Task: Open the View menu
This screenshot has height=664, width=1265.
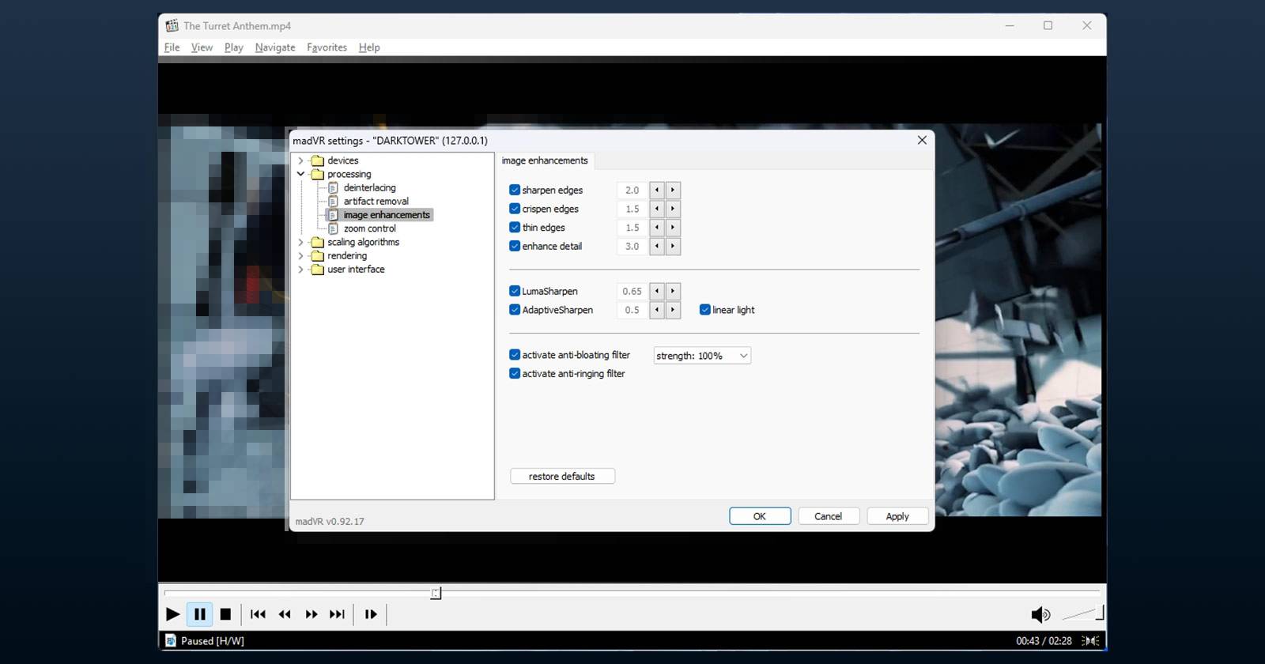Action: tap(202, 47)
